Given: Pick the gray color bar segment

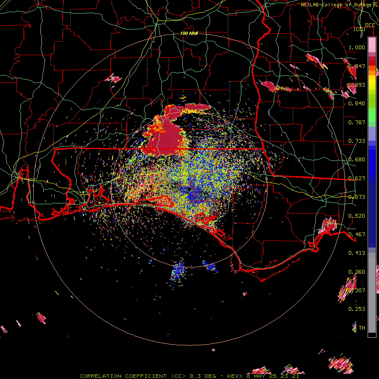Looking at the screenshot, I should tap(372, 293).
